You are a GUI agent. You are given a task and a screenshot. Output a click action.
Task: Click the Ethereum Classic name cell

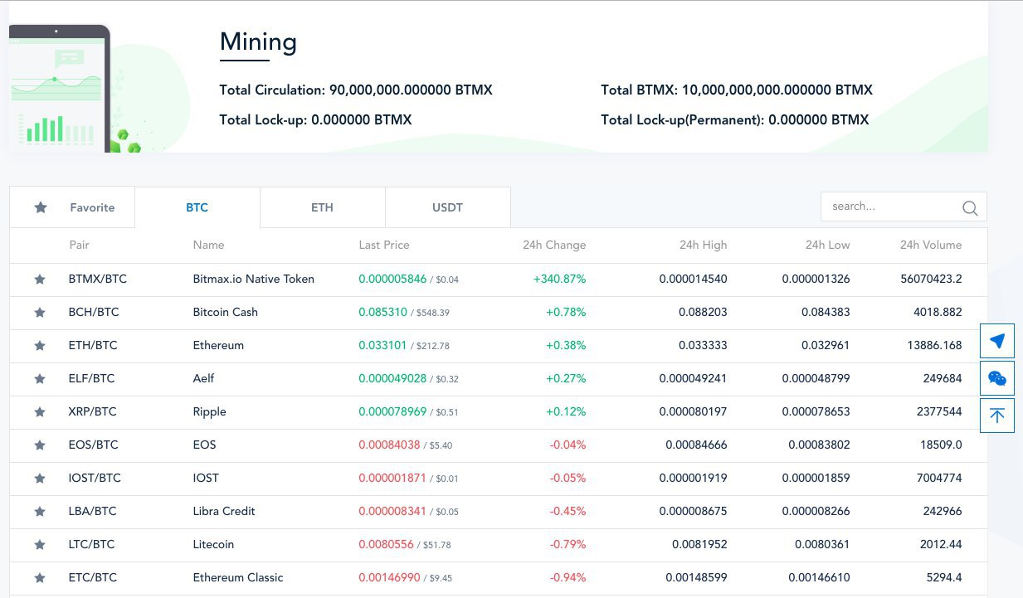[238, 578]
